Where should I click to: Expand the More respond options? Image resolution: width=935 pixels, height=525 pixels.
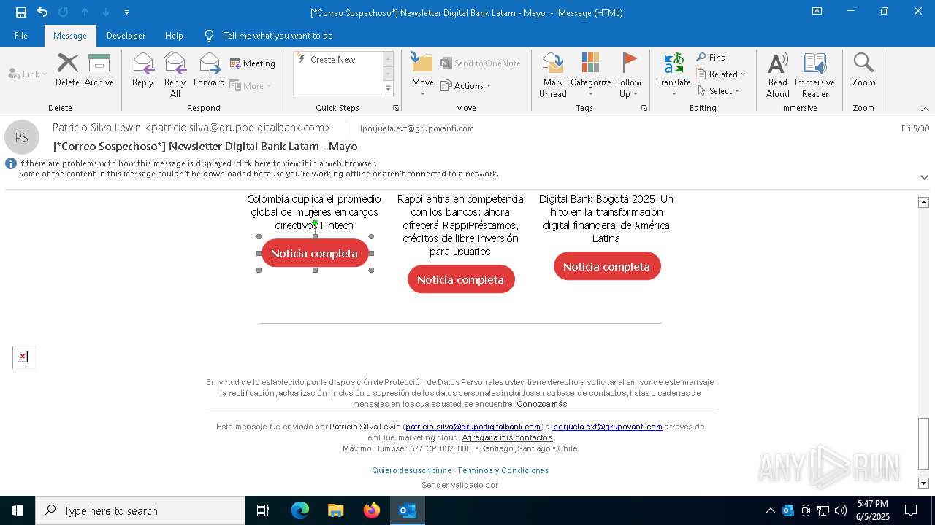[251, 85]
